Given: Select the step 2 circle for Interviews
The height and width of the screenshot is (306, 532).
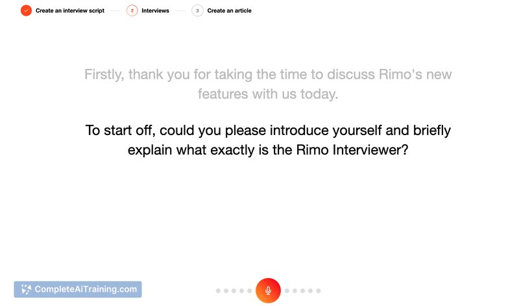Looking at the screenshot, I should tap(132, 10).
